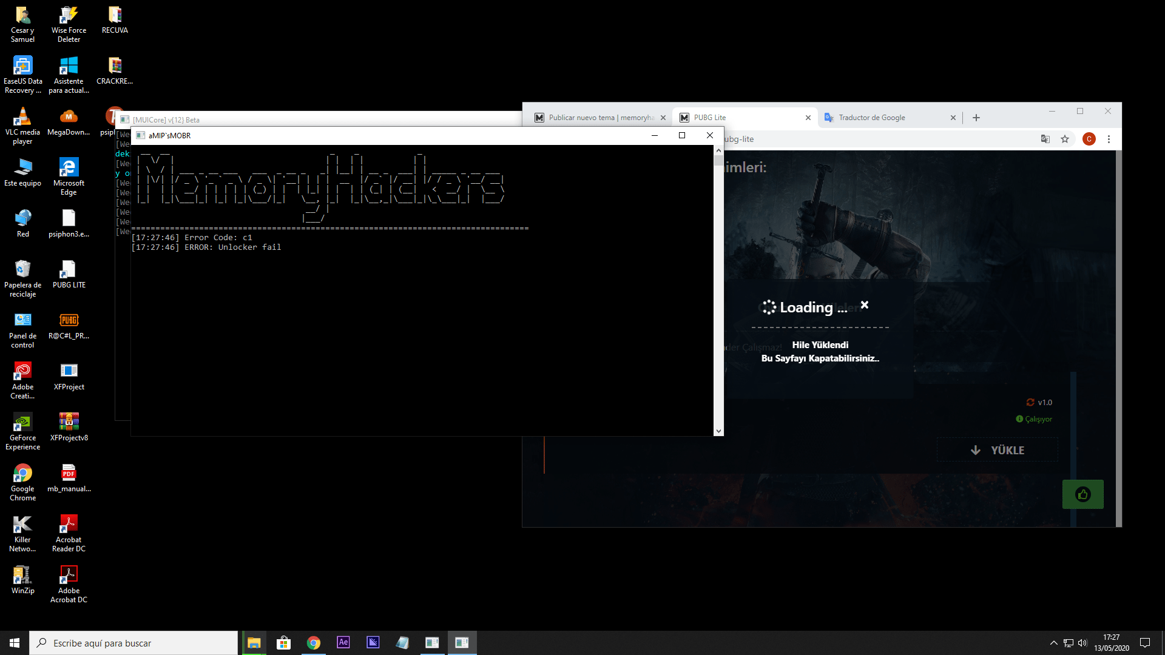Screen dimensions: 1165x655
Task: Select the psiphon3 executable file
Action: tap(69, 224)
